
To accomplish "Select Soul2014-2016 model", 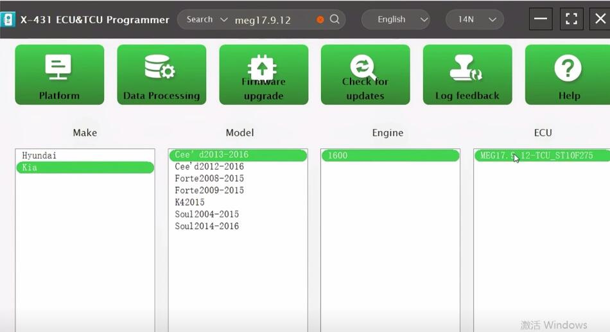I will point(207,226).
